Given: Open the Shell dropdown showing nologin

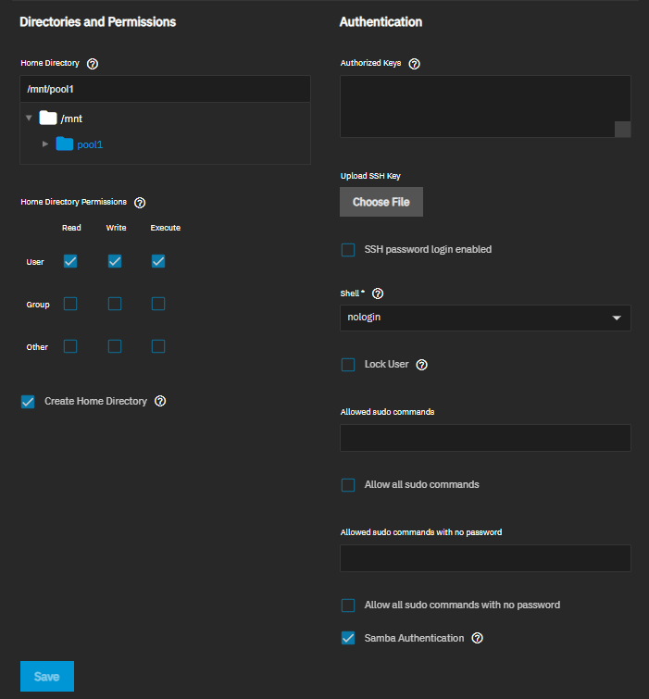Looking at the screenshot, I should 485,318.
